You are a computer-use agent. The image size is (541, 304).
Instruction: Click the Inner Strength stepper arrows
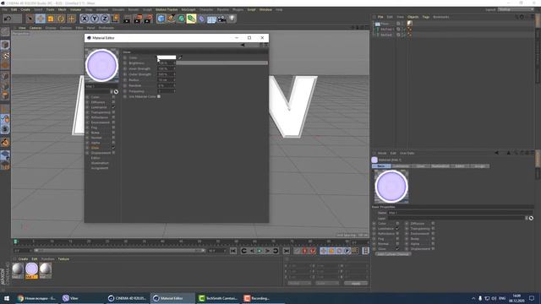coord(174,68)
